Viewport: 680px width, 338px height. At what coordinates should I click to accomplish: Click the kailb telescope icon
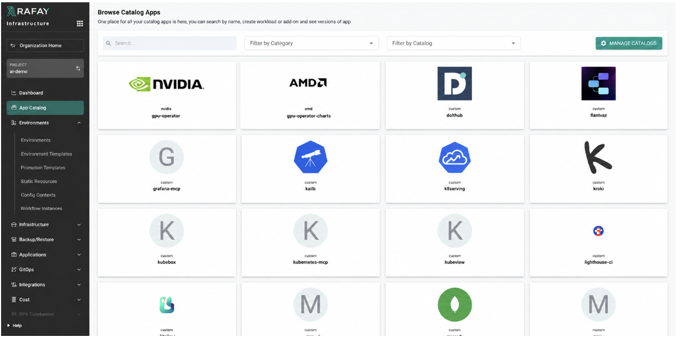click(311, 157)
